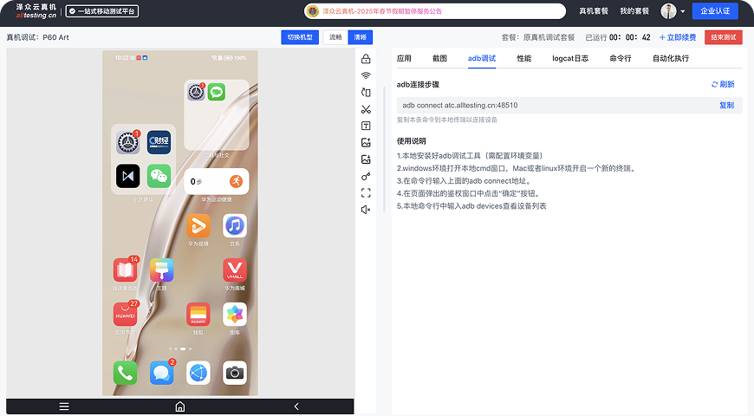Rotate the device screen using rotate icon
This screenshot has height=416, width=754.
point(366,92)
